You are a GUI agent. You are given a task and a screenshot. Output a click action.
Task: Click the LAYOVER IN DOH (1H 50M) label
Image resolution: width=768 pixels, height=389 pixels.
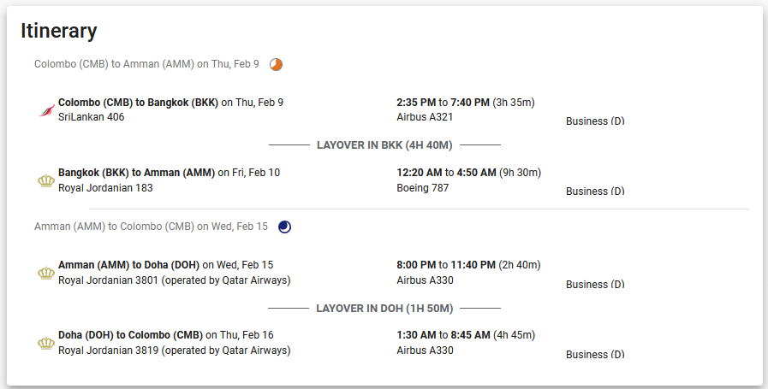(x=384, y=309)
